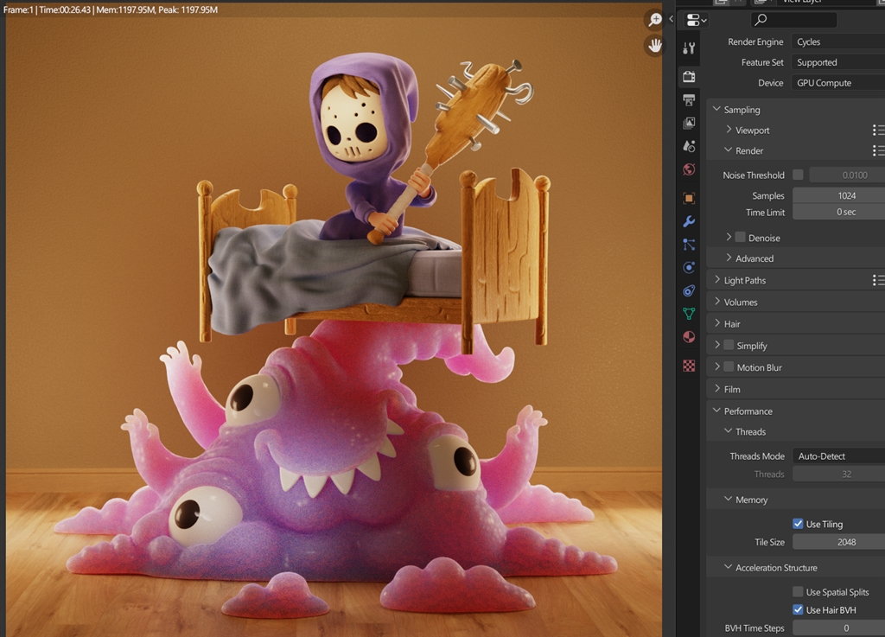Open the Threads Mode Auto-Detect dropdown

(837, 456)
